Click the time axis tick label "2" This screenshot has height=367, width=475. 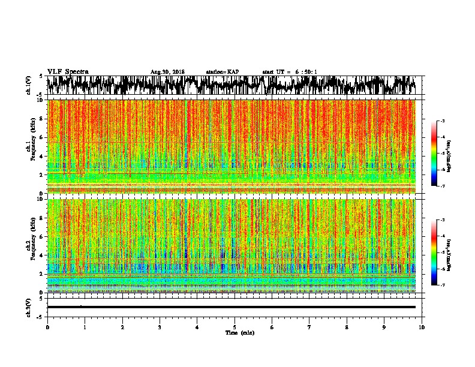coord(122,327)
